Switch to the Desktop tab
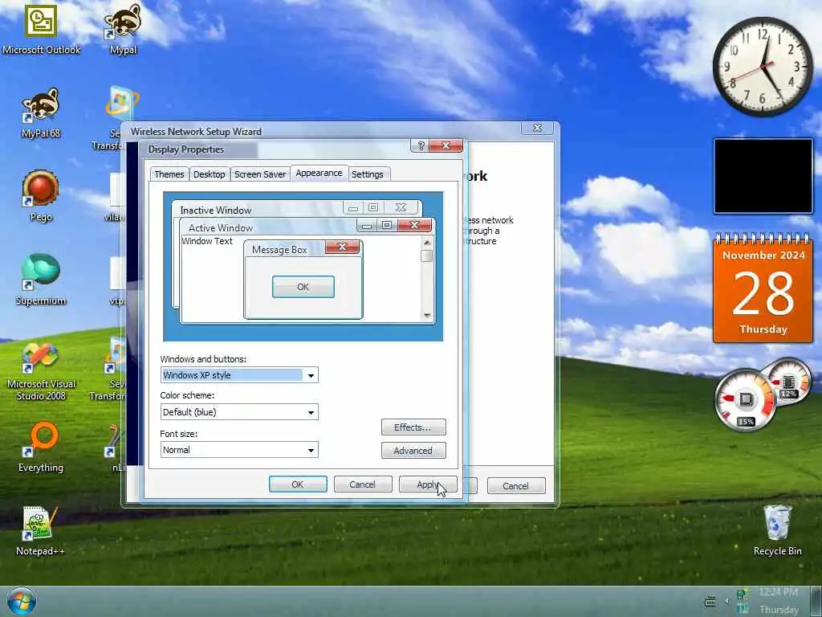This screenshot has width=822, height=617. pyautogui.click(x=210, y=174)
